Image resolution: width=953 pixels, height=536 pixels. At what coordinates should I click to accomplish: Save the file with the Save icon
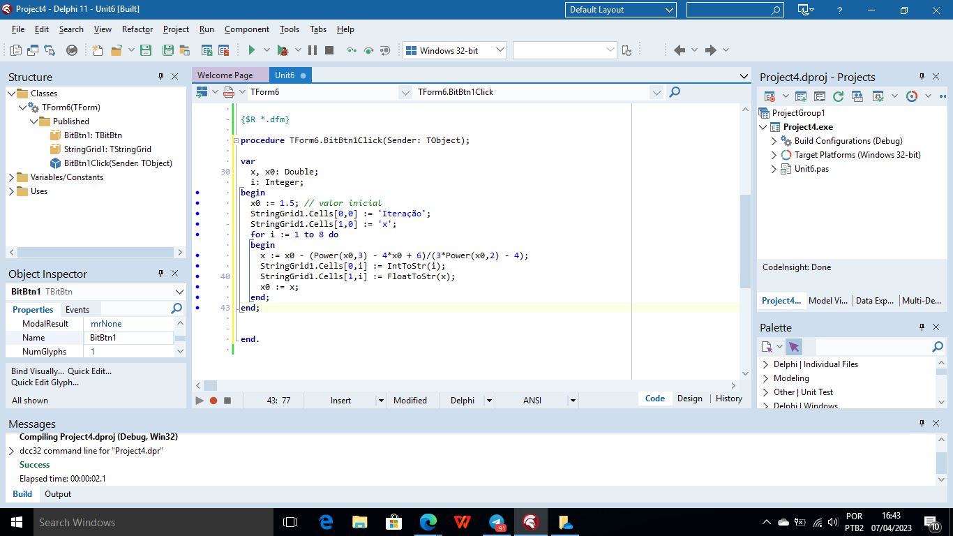pyautogui.click(x=146, y=50)
